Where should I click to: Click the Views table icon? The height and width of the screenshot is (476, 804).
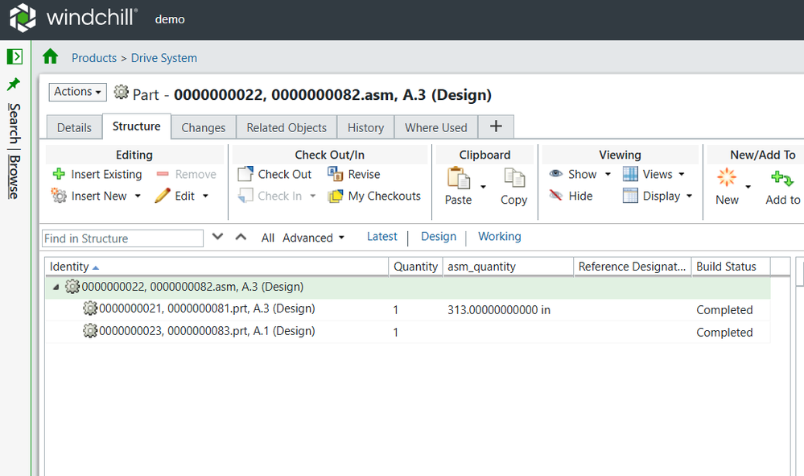click(630, 174)
